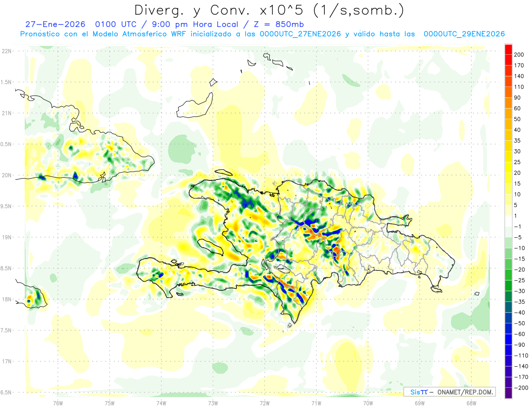Click the red swatch above the 200 label
Image resolution: width=529 pixels, height=409 pixels.
(x=508, y=49)
